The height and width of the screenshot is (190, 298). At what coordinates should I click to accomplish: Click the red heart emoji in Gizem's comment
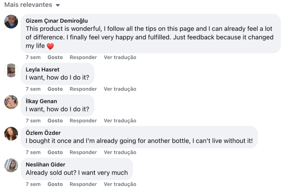(x=50, y=46)
